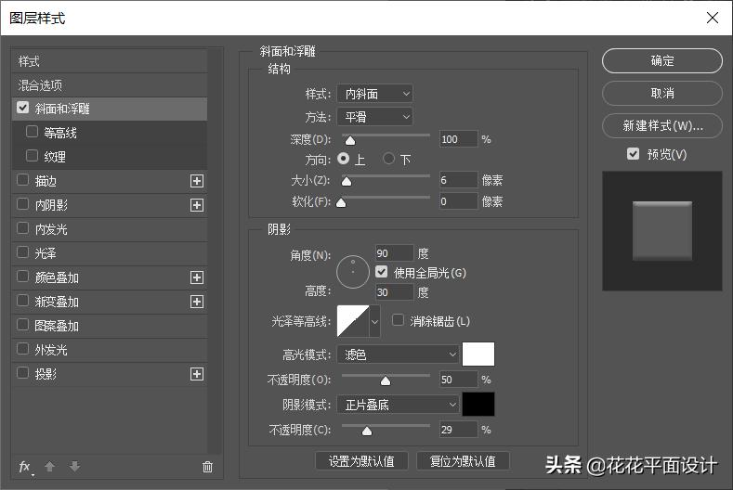The height and width of the screenshot is (490, 733).
Task: Enable the 内阴影 checkbox
Action: pos(22,204)
